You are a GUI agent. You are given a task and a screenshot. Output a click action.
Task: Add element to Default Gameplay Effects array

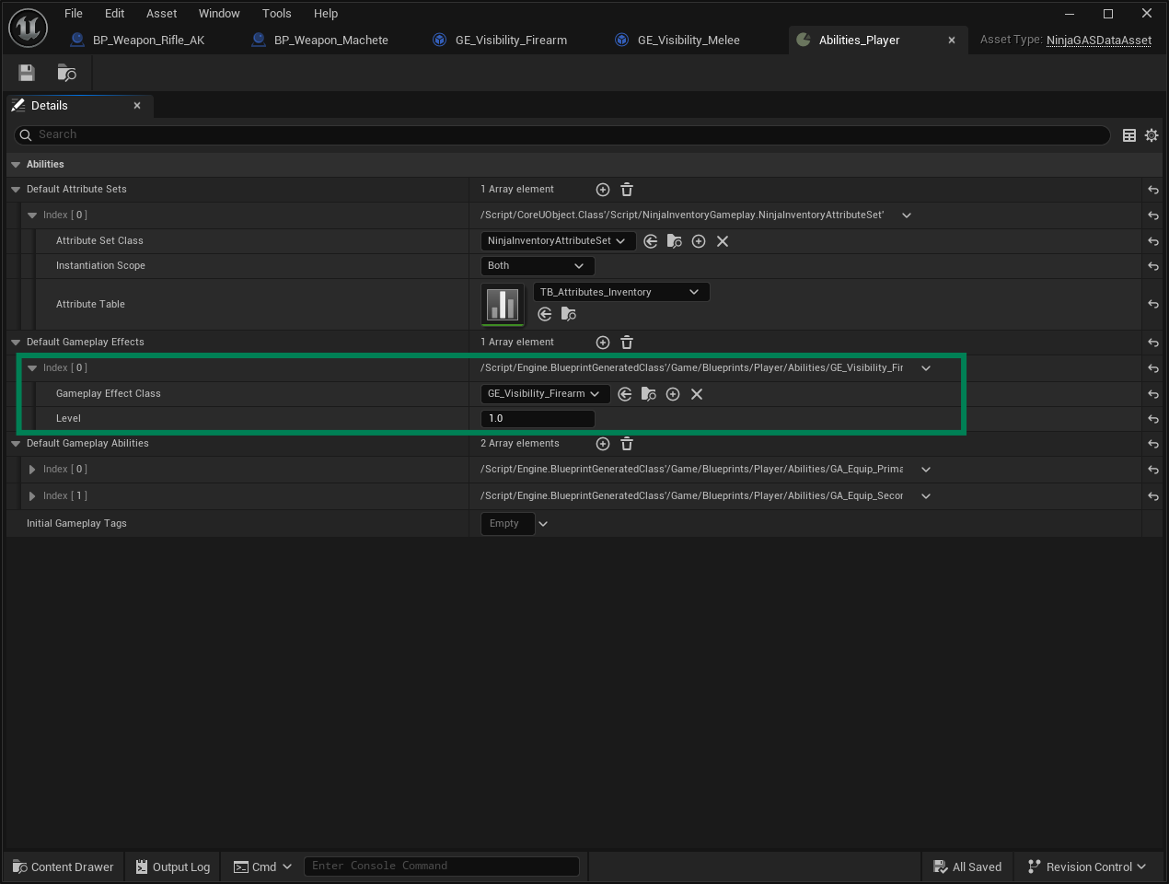coord(603,343)
